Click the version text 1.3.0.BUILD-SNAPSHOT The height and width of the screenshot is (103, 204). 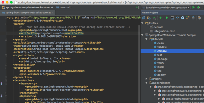(47, 36)
